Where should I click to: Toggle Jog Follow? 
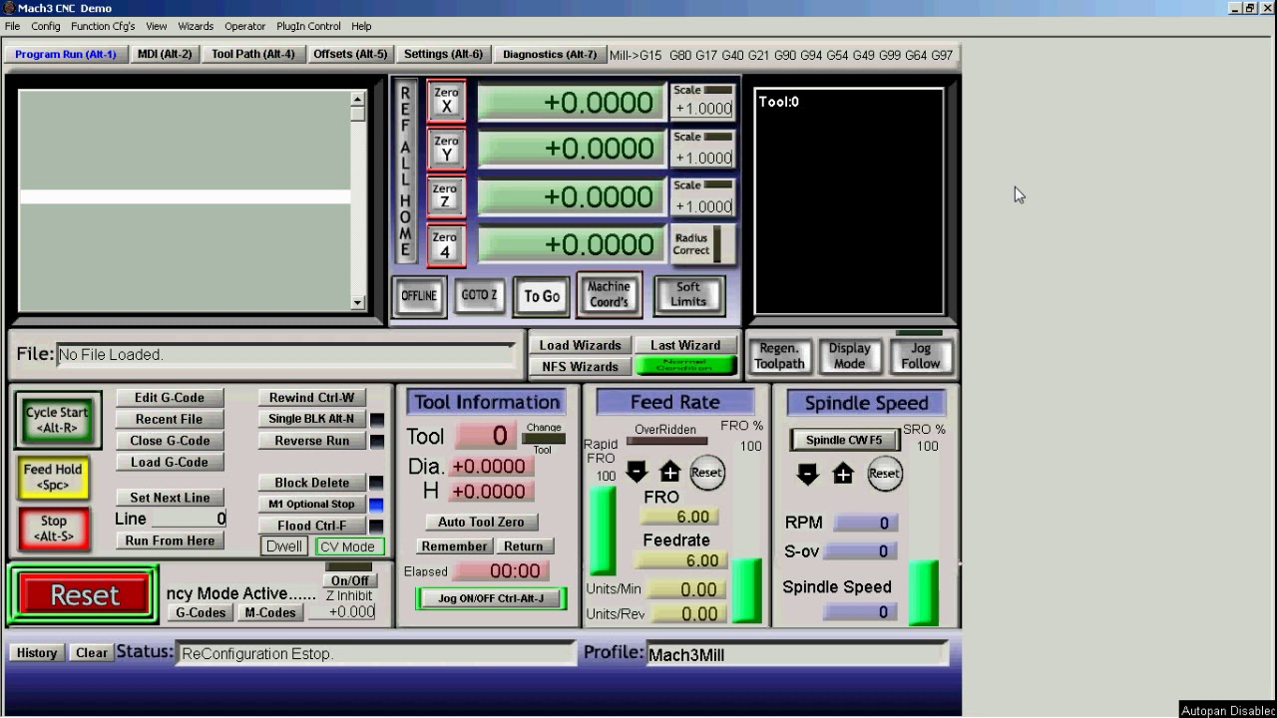point(920,356)
